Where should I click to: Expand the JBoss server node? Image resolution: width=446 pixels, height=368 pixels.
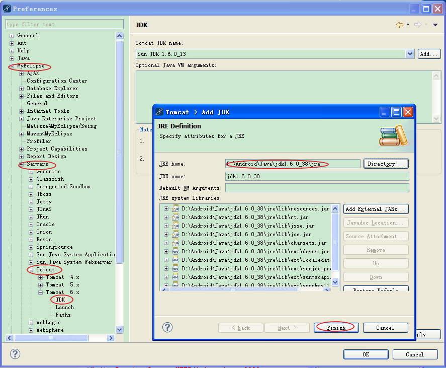(x=31, y=194)
